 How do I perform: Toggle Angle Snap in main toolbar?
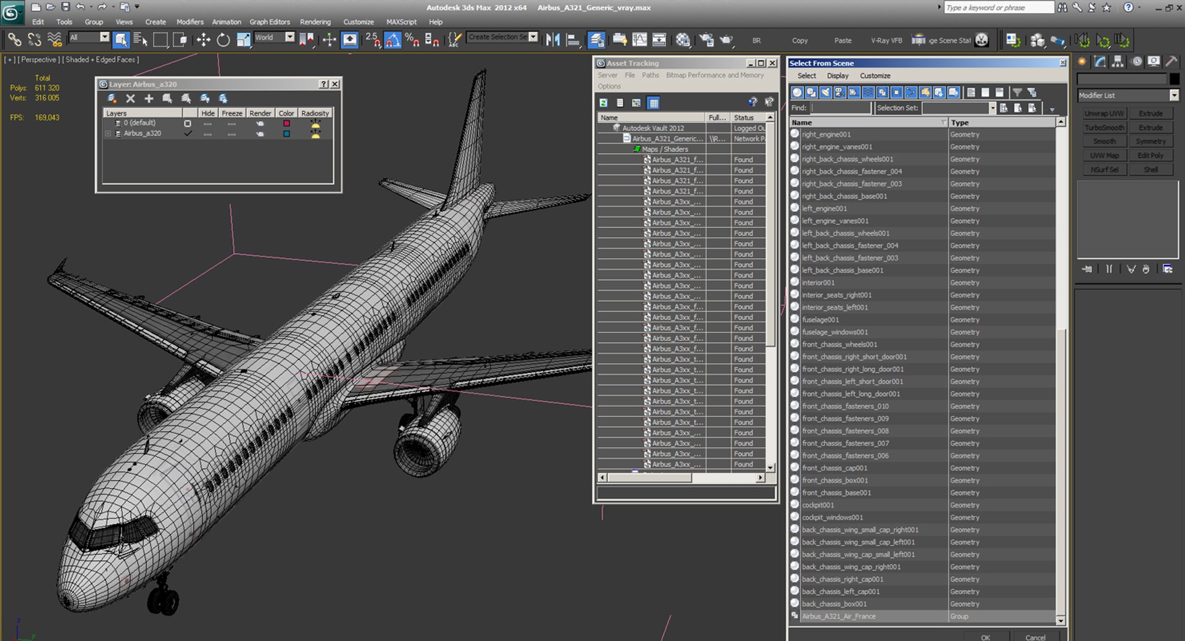[x=393, y=40]
